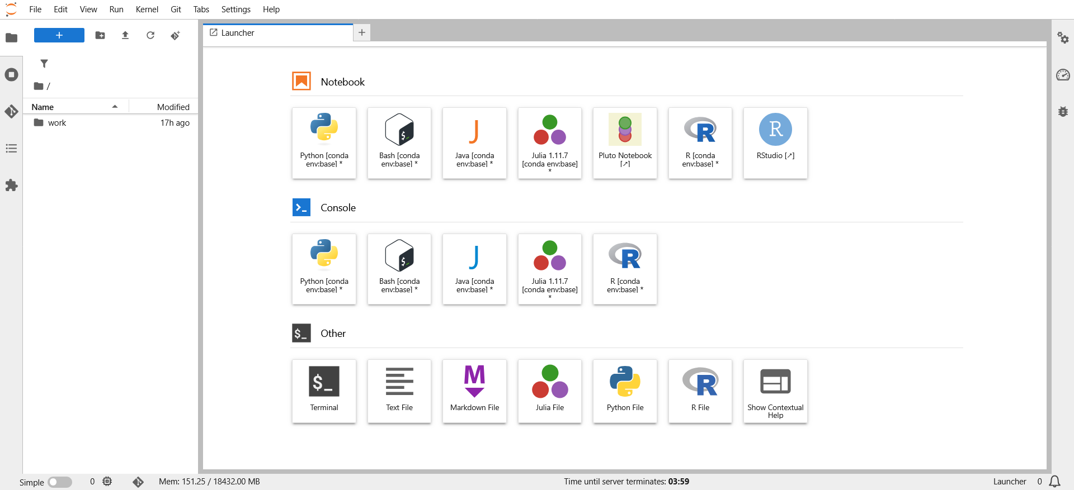Open the Property Inspector gear icon

tap(1063, 38)
